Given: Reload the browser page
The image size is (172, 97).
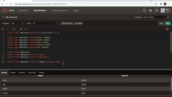Looking at the screenshot, I should (11, 4).
